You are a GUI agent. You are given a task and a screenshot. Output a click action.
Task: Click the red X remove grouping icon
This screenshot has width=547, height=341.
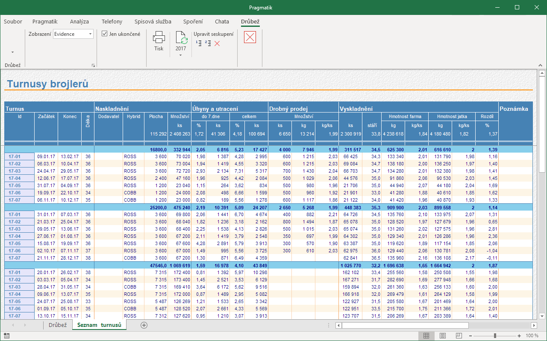click(217, 43)
